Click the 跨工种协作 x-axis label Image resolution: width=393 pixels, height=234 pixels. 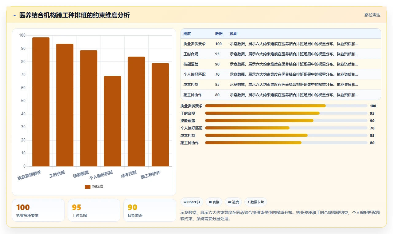150,175
